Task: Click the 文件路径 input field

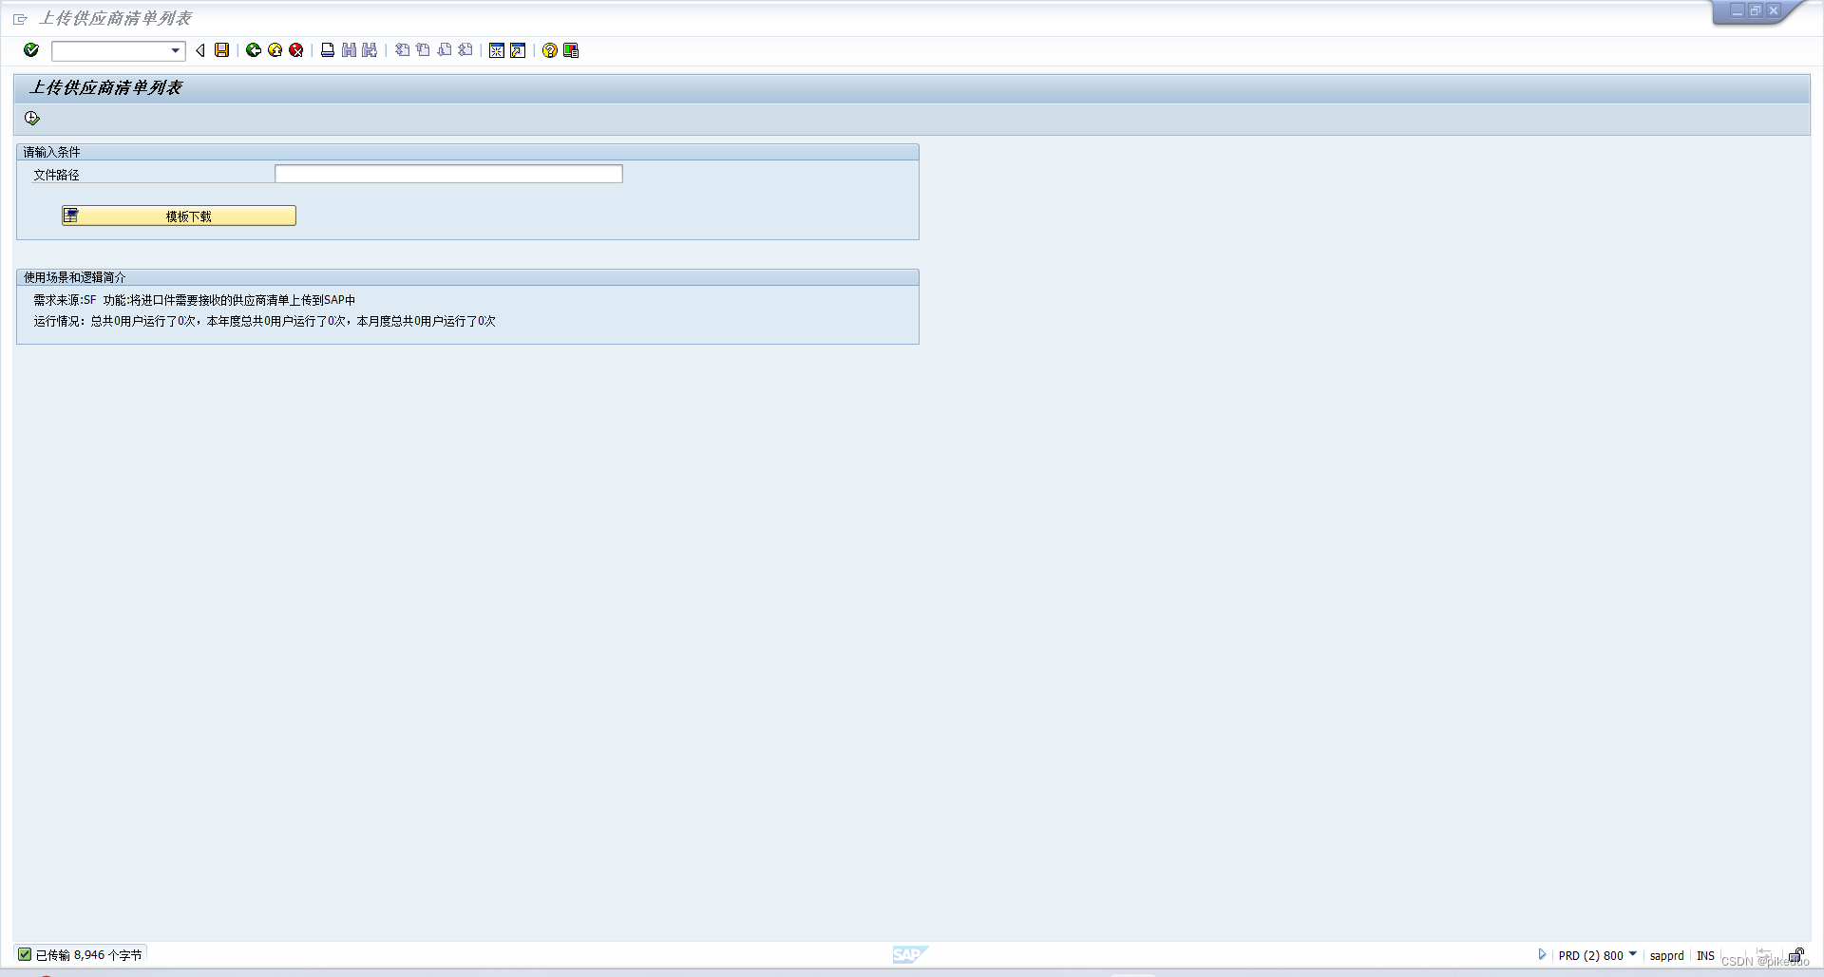Action: (448, 174)
